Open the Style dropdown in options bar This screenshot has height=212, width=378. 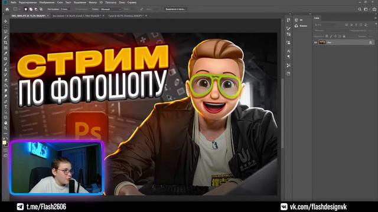(x=110, y=9)
